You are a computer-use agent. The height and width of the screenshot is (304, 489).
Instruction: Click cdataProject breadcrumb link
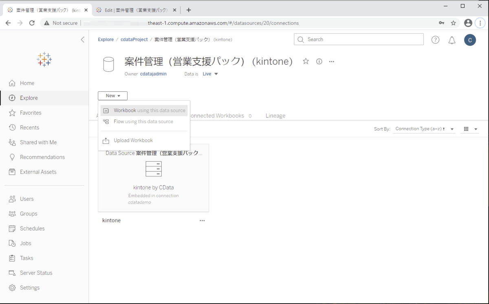click(x=134, y=39)
